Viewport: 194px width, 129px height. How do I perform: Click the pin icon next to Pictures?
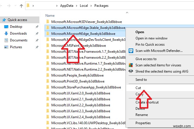(x=37, y=47)
